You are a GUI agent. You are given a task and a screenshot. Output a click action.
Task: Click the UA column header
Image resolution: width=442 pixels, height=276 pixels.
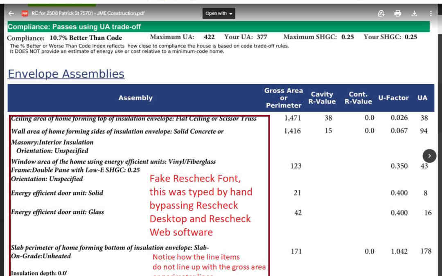422,98
